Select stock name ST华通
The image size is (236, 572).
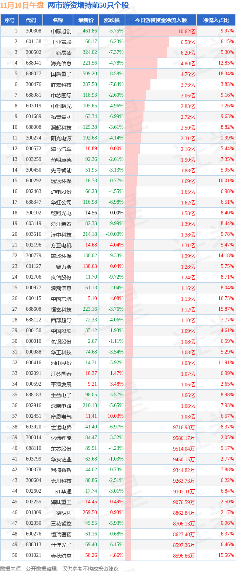click(x=63, y=492)
